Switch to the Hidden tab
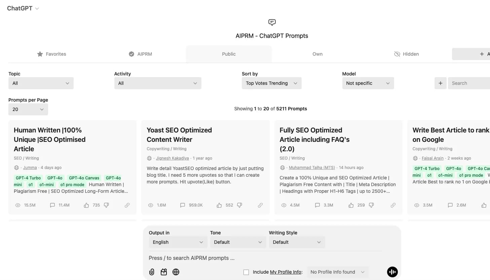The height and width of the screenshot is (280, 490). (406, 54)
